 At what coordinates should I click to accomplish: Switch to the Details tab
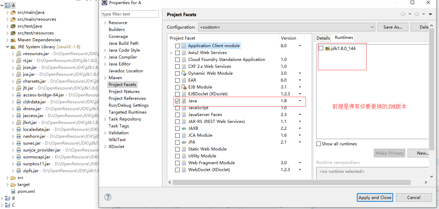[x=323, y=38]
